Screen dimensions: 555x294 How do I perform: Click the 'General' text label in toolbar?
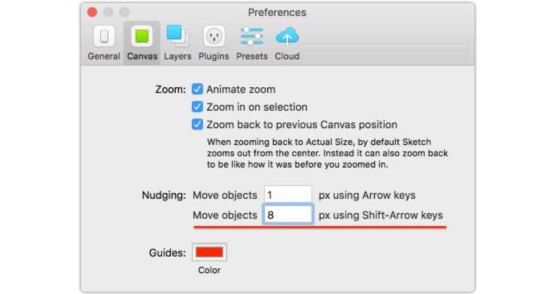[x=104, y=56]
